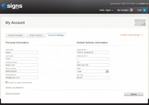Toggle Email me about sweet deals checkbox

tap(6, 82)
